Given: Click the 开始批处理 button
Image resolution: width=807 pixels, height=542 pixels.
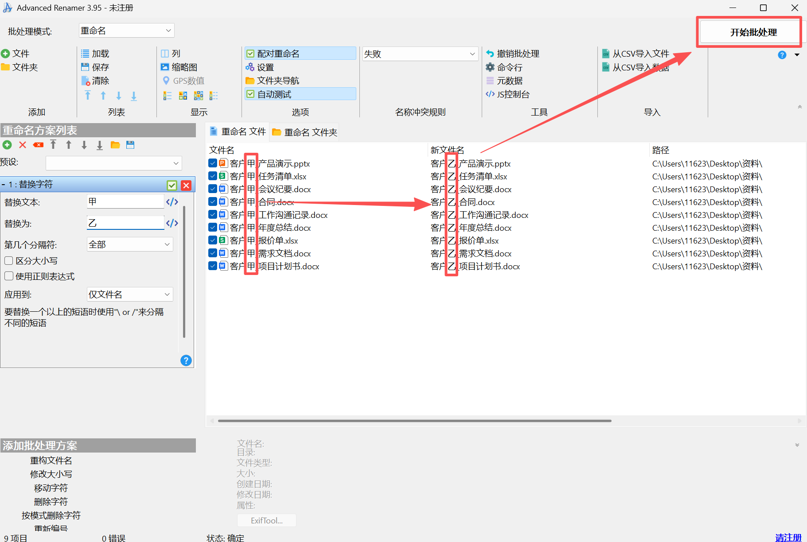Looking at the screenshot, I should click(753, 32).
